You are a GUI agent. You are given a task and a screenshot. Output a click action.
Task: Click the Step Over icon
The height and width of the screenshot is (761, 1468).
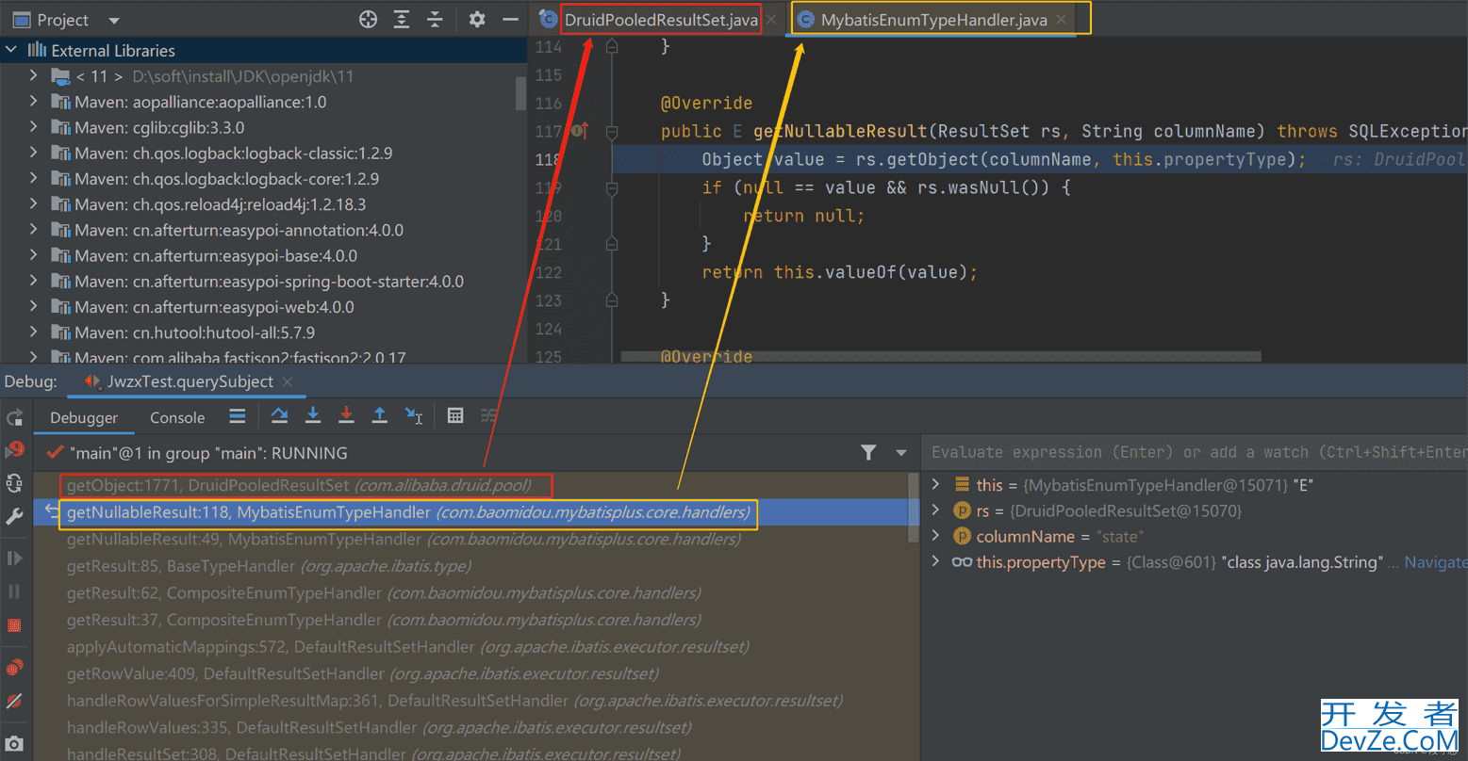[x=279, y=415]
